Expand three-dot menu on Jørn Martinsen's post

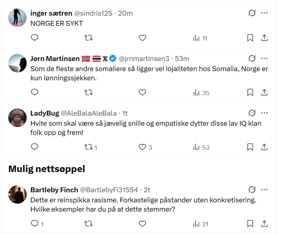click(264, 58)
